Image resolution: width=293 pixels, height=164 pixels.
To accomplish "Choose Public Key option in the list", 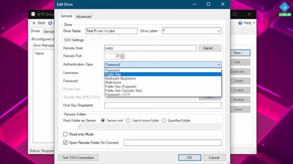I will (x=163, y=74).
